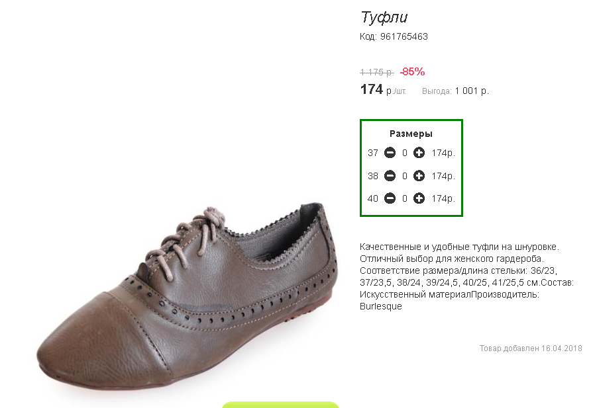Image resolution: width=591 pixels, height=408 pixels.
Task: Click the product code 961765463
Action: pyautogui.click(x=403, y=36)
